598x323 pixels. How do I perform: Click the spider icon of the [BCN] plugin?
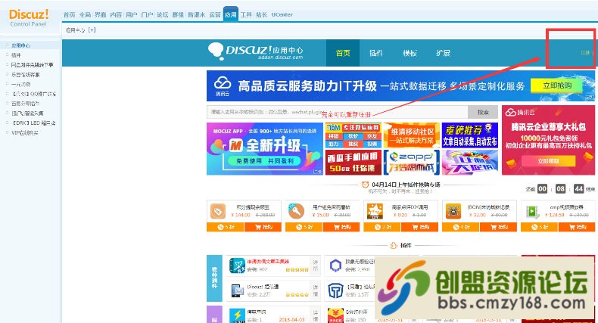click(453, 211)
